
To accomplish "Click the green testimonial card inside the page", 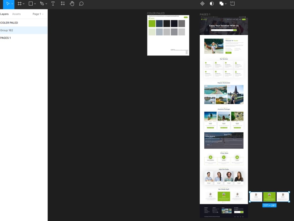I will 224,197.
